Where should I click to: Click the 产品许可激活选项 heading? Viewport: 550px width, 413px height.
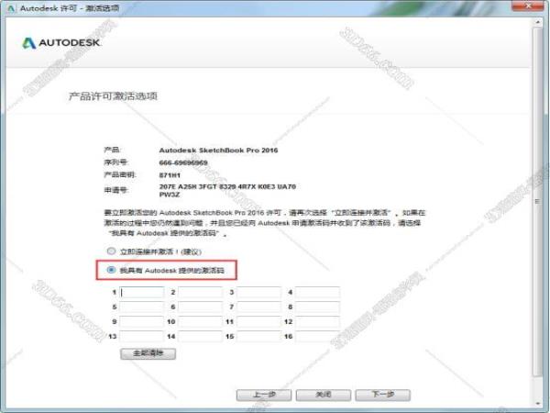pyautogui.click(x=113, y=96)
